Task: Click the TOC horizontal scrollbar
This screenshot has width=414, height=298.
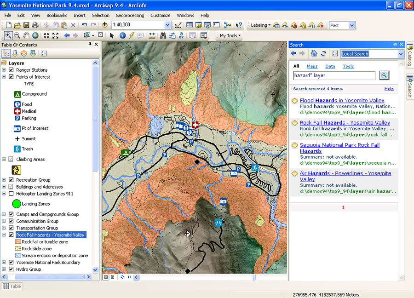Action: click(49, 277)
